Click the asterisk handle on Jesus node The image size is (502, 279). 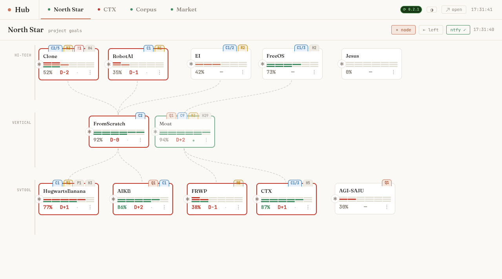[342, 64]
